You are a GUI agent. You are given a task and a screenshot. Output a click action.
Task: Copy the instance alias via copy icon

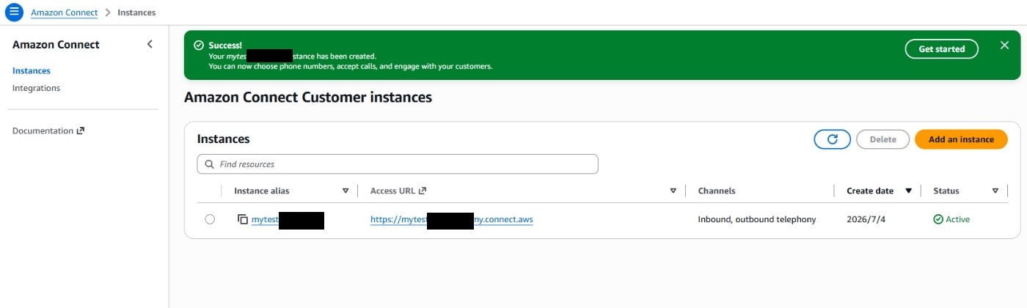(243, 219)
